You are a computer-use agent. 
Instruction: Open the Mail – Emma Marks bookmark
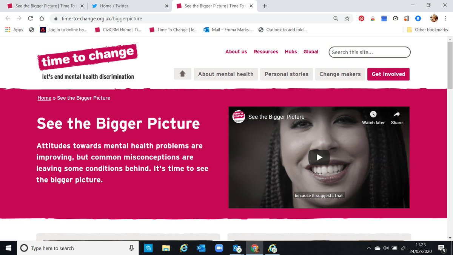point(228,30)
